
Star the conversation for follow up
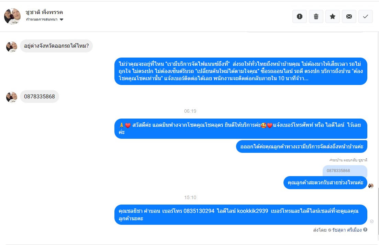tap(333, 16)
